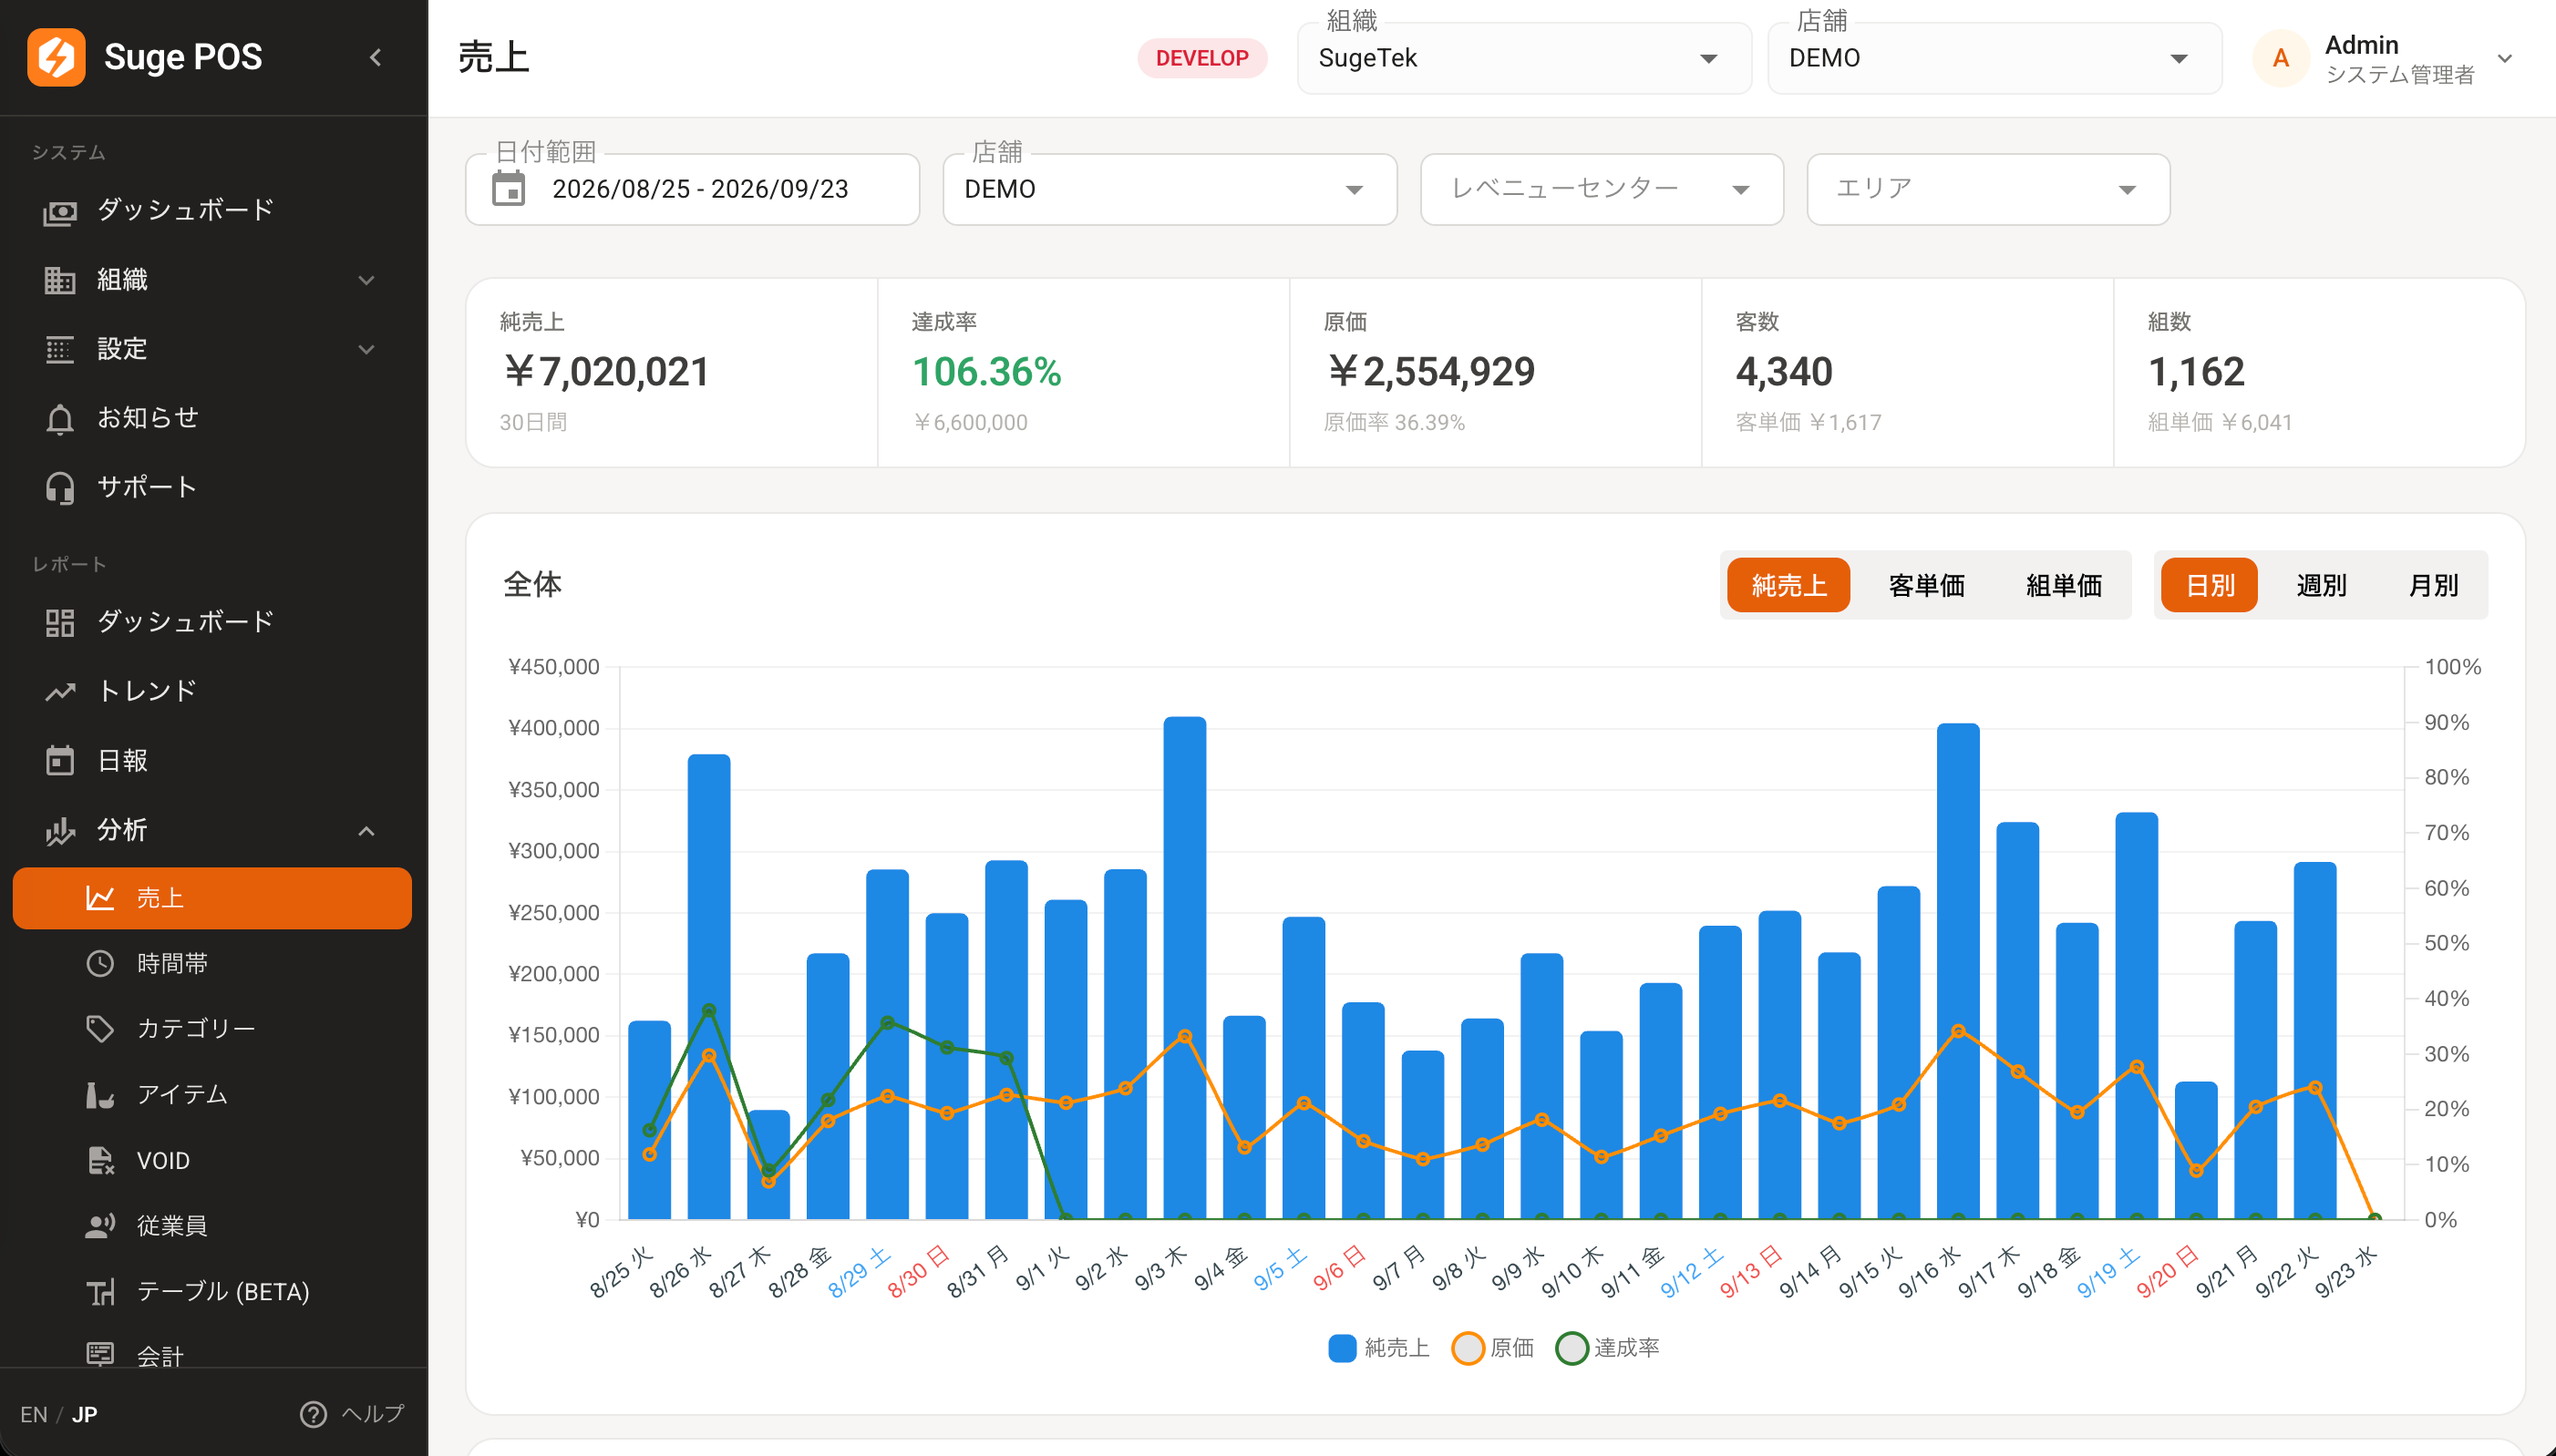Select 売上 in the 分析 menu
This screenshot has width=2556, height=1456.
(212, 898)
